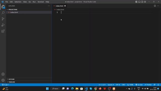Screen dimensions: 161x91
Task: Open File Explorer from taskbar
Action: tap(77, 89)
